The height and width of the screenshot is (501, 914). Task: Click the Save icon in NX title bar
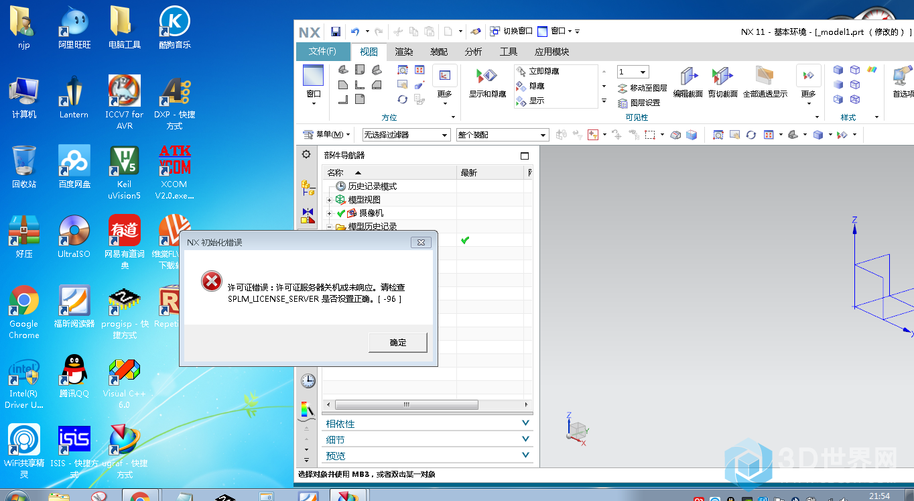336,32
